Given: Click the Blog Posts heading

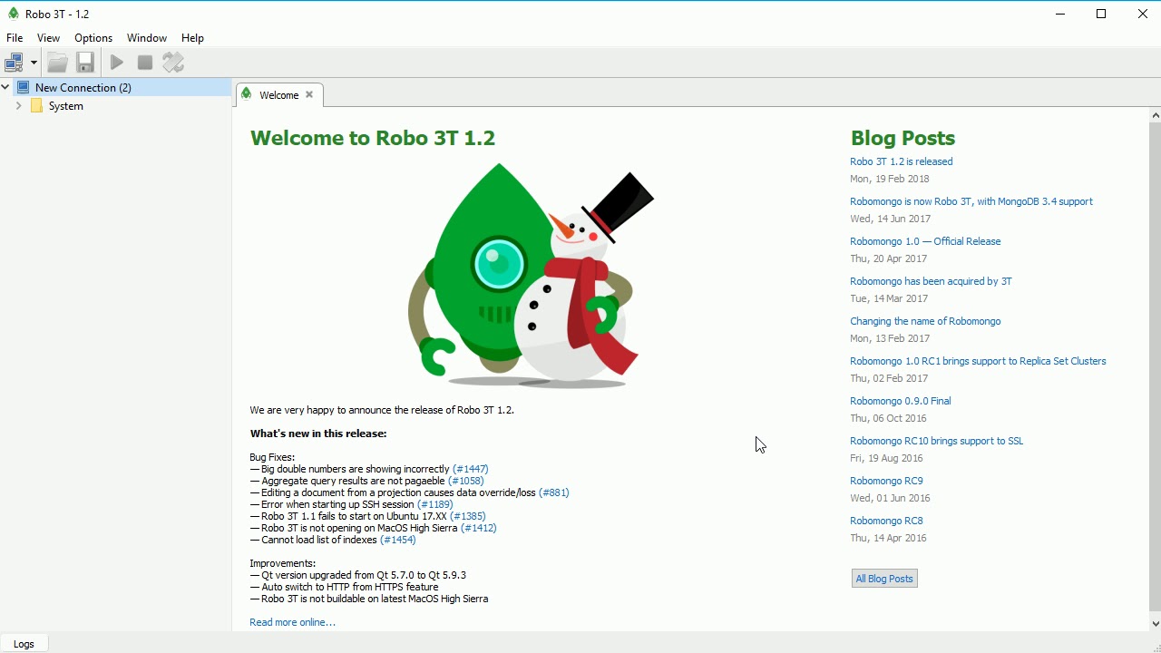Looking at the screenshot, I should [x=902, y=138].
